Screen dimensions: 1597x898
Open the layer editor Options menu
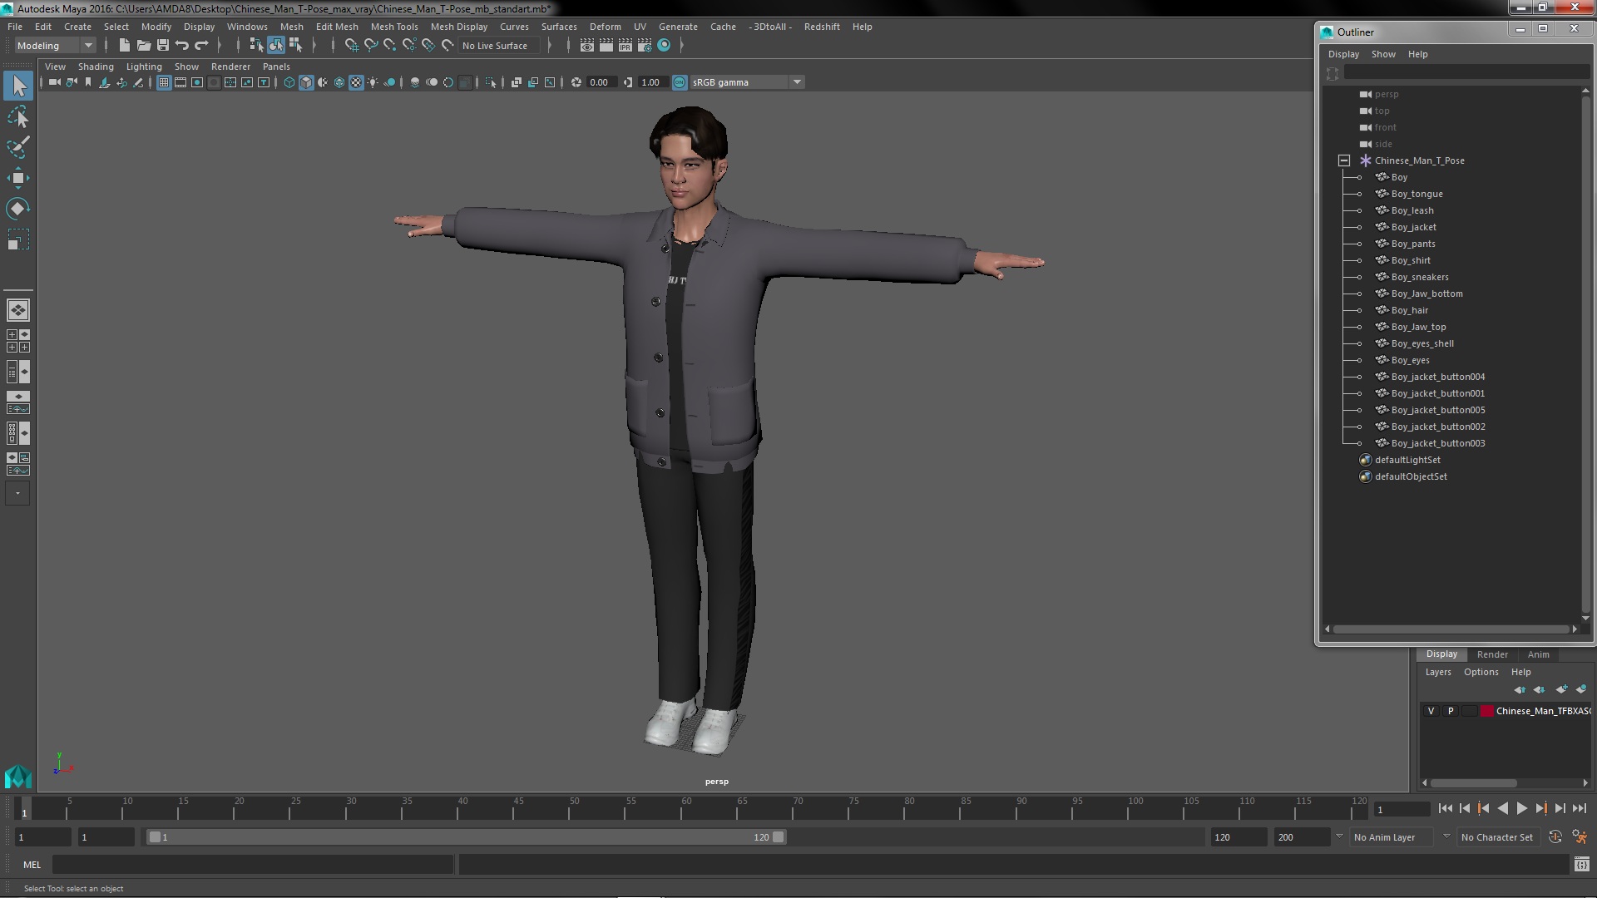click(x=1481, y=672)
